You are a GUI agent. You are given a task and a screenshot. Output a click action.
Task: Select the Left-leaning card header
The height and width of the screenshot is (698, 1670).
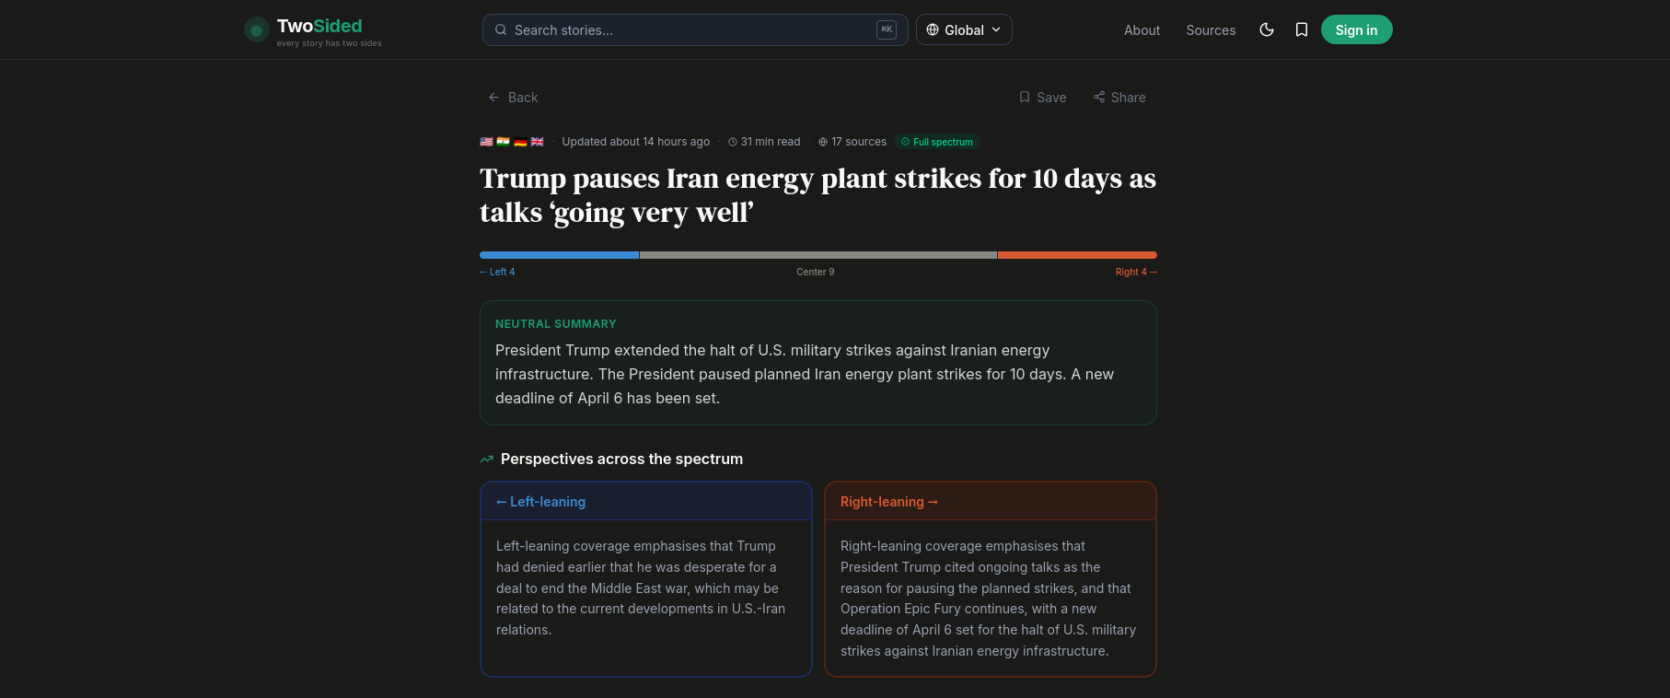(x=646, y=502)
